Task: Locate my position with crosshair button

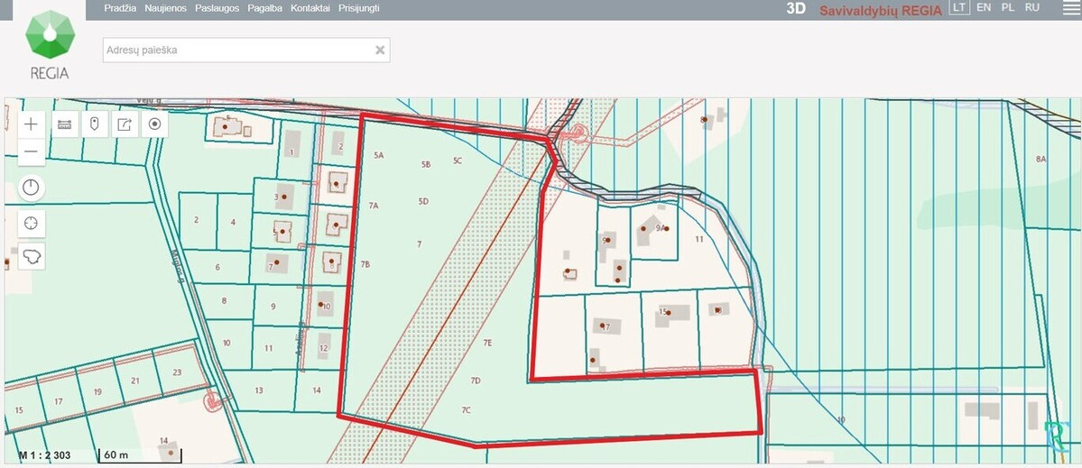Action: [31, 224]
